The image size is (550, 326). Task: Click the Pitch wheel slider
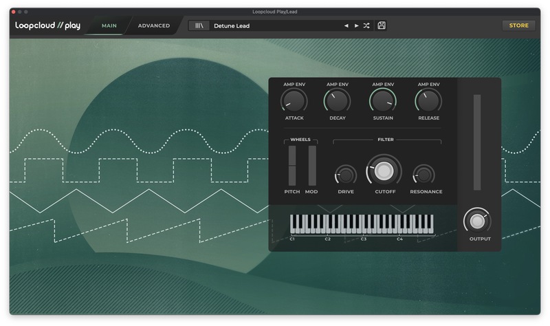point(292,165)
